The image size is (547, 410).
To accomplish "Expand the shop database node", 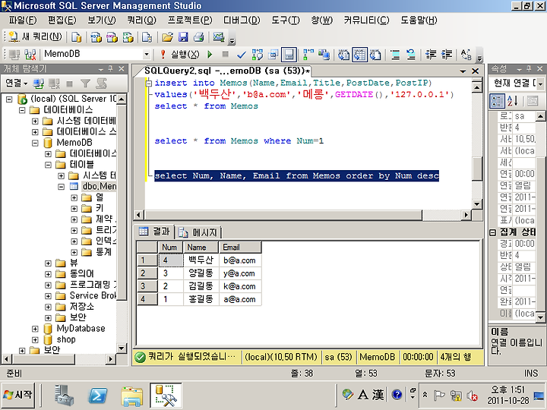I will [35, 339].
